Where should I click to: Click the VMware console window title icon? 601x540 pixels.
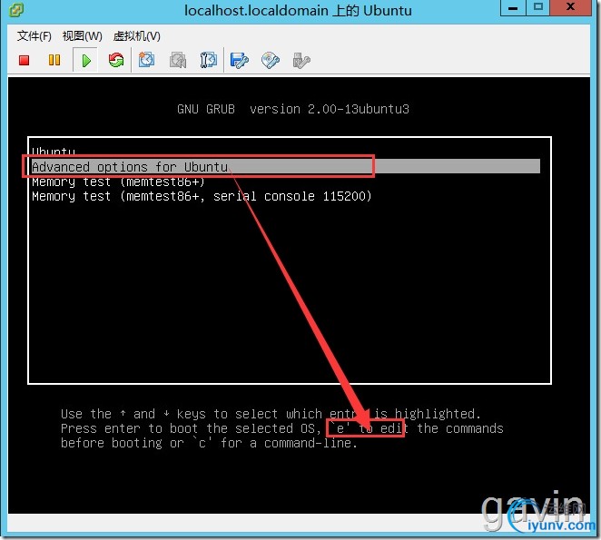point(15,10)
